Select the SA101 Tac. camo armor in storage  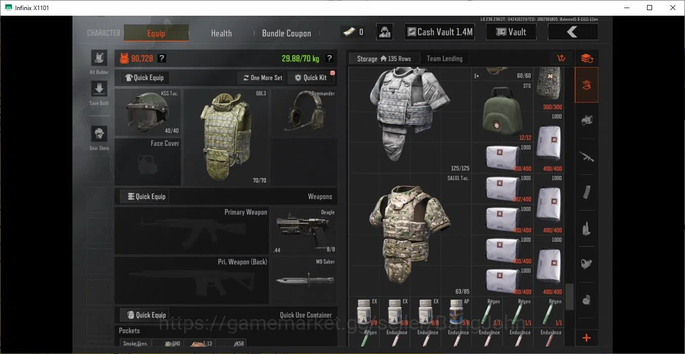tap(410, 235)
